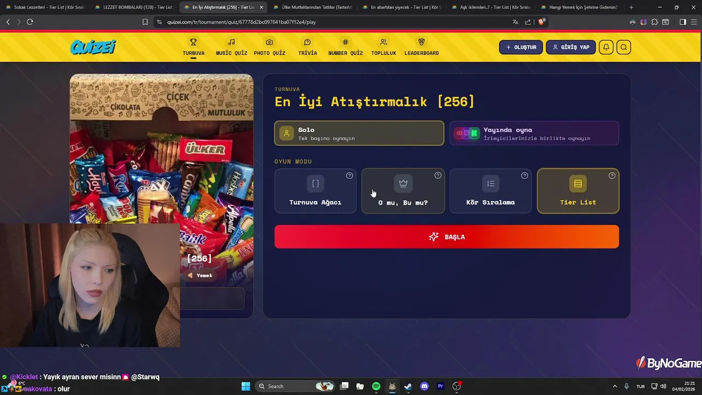The height and width of the screenshot is (395, 702).
Task: Click the Giriş Yap login button
Action: tap(570, 47)
